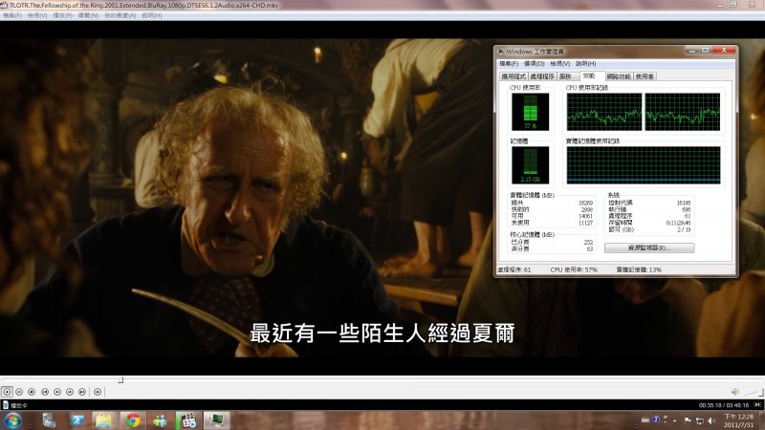Open the 網路功能 tab
The height and width of the screenshot is (430, 765).
tap(619, 76)
